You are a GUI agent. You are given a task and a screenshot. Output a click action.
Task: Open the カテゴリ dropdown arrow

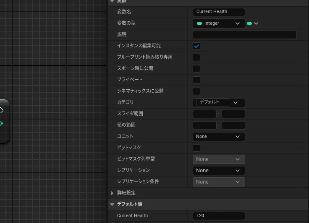coord(236,103)
